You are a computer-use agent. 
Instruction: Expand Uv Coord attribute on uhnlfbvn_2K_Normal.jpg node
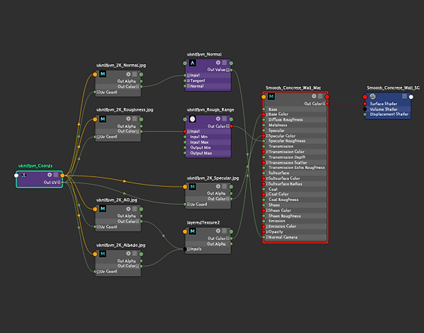[x=98, y=92]
